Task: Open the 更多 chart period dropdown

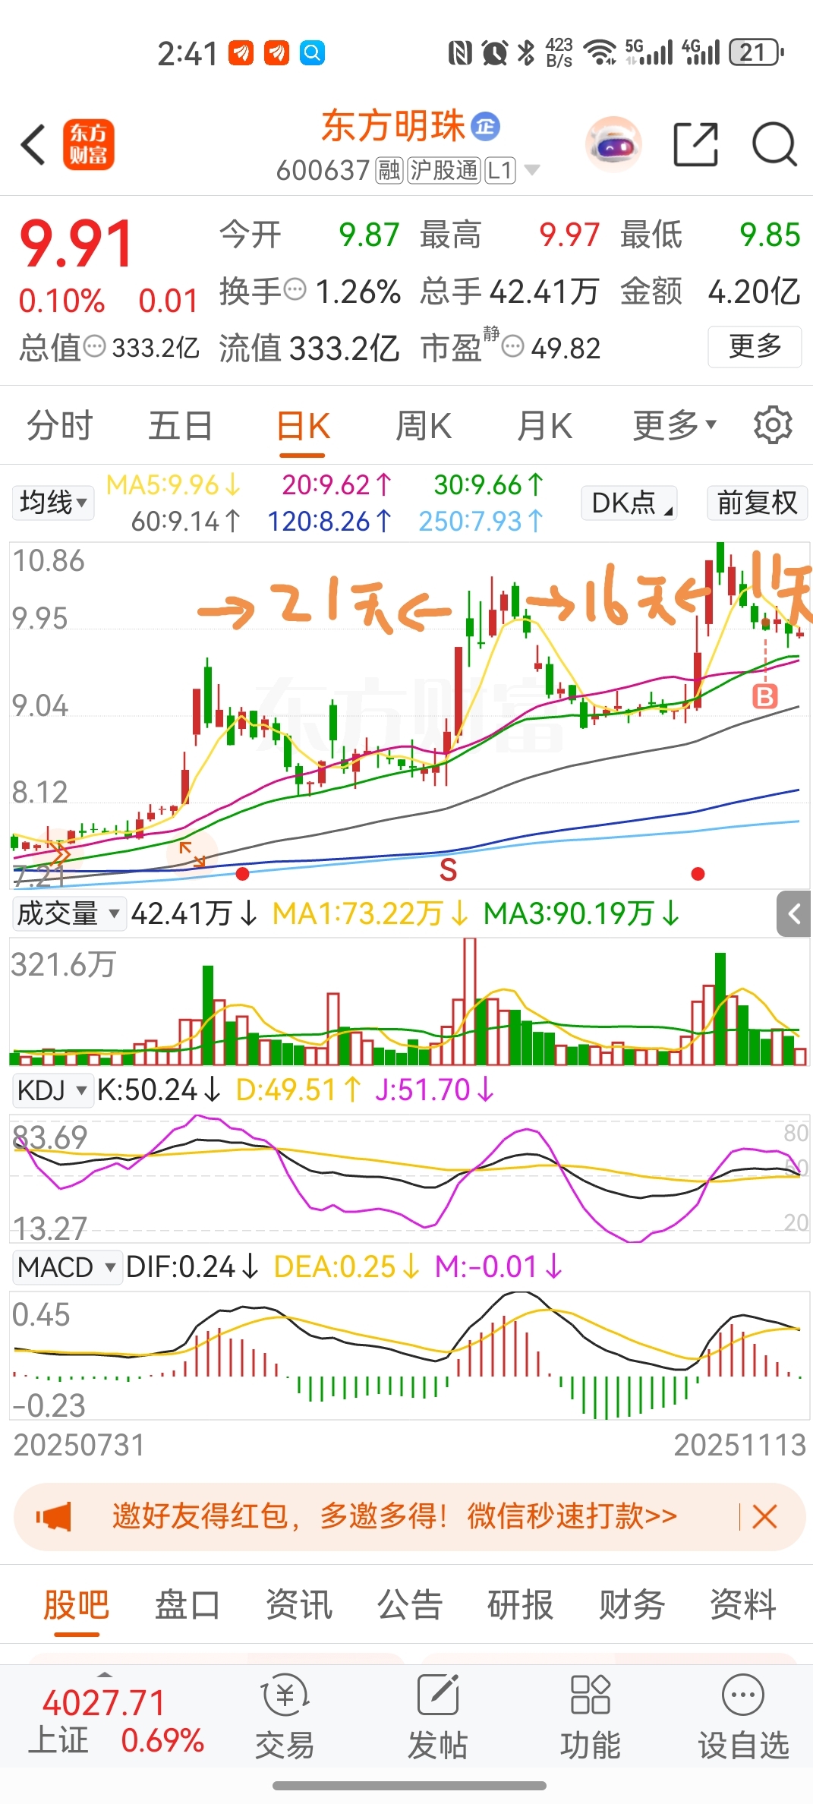Action: point(675,425)
